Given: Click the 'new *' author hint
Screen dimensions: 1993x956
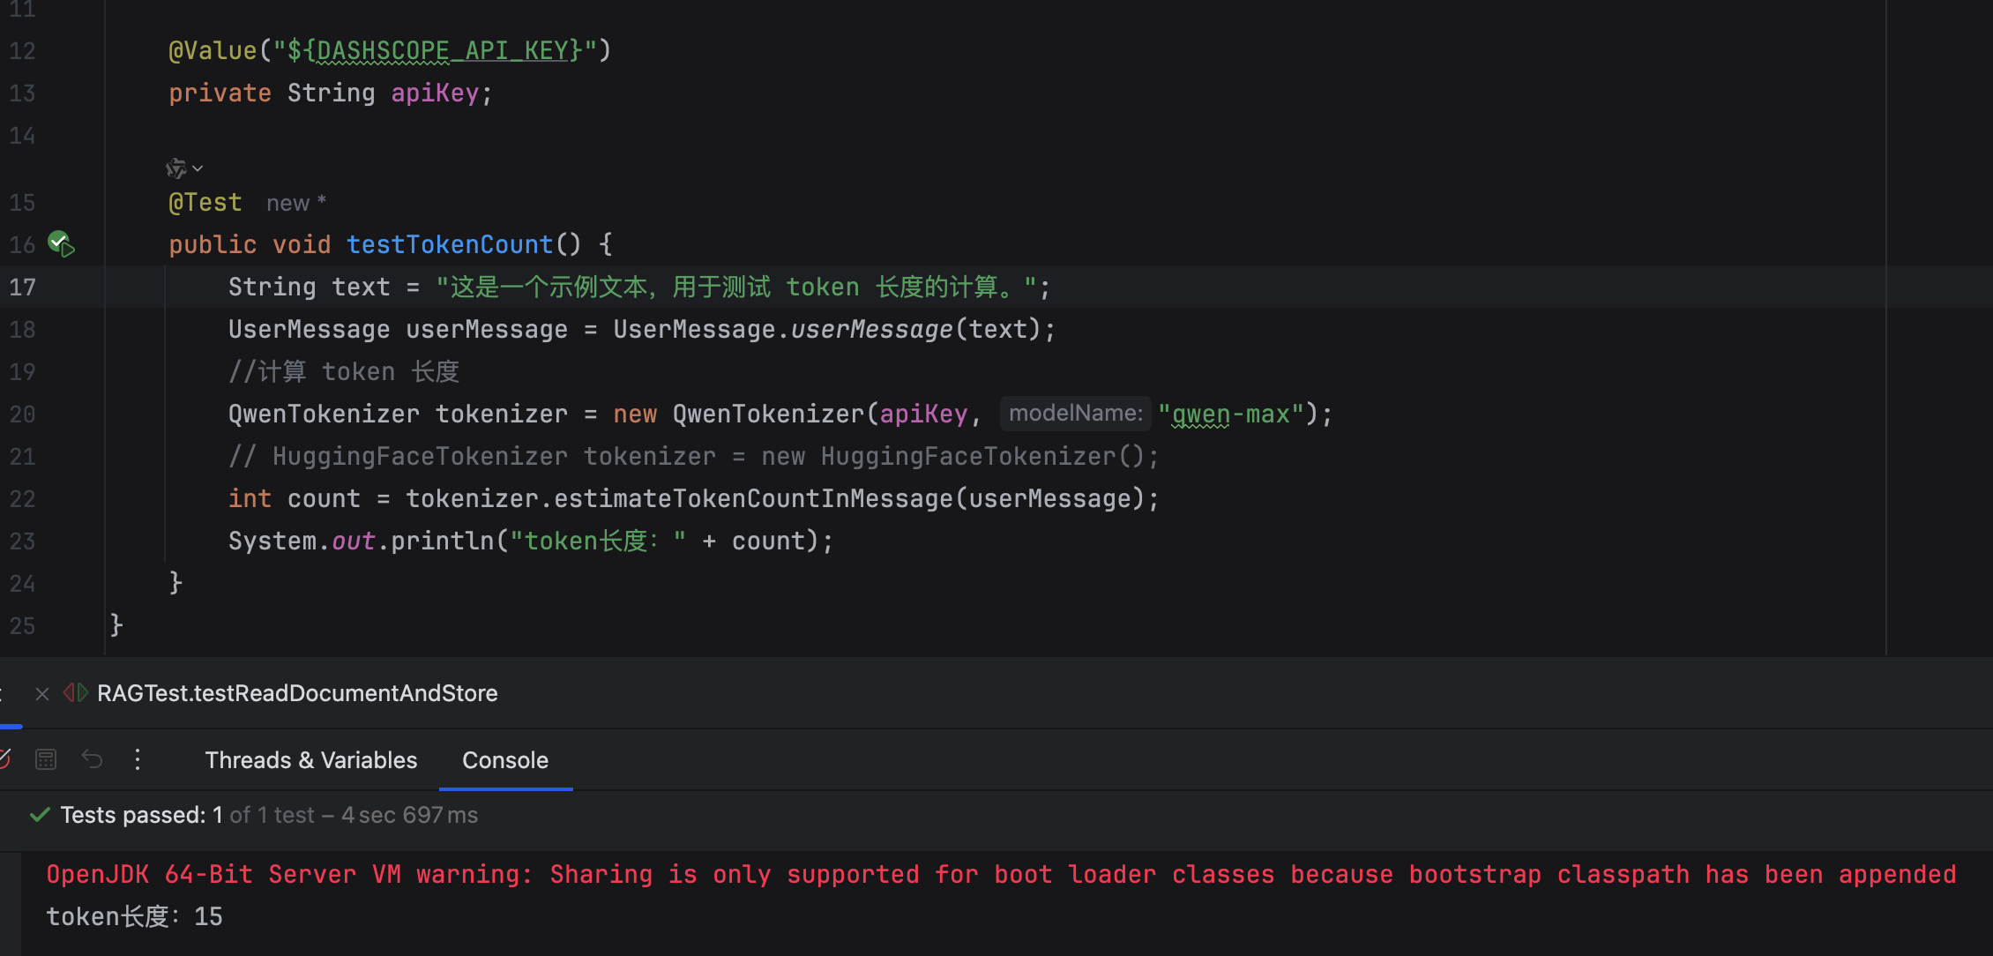Looking at the screenshot, I should [x=296, y=204].
